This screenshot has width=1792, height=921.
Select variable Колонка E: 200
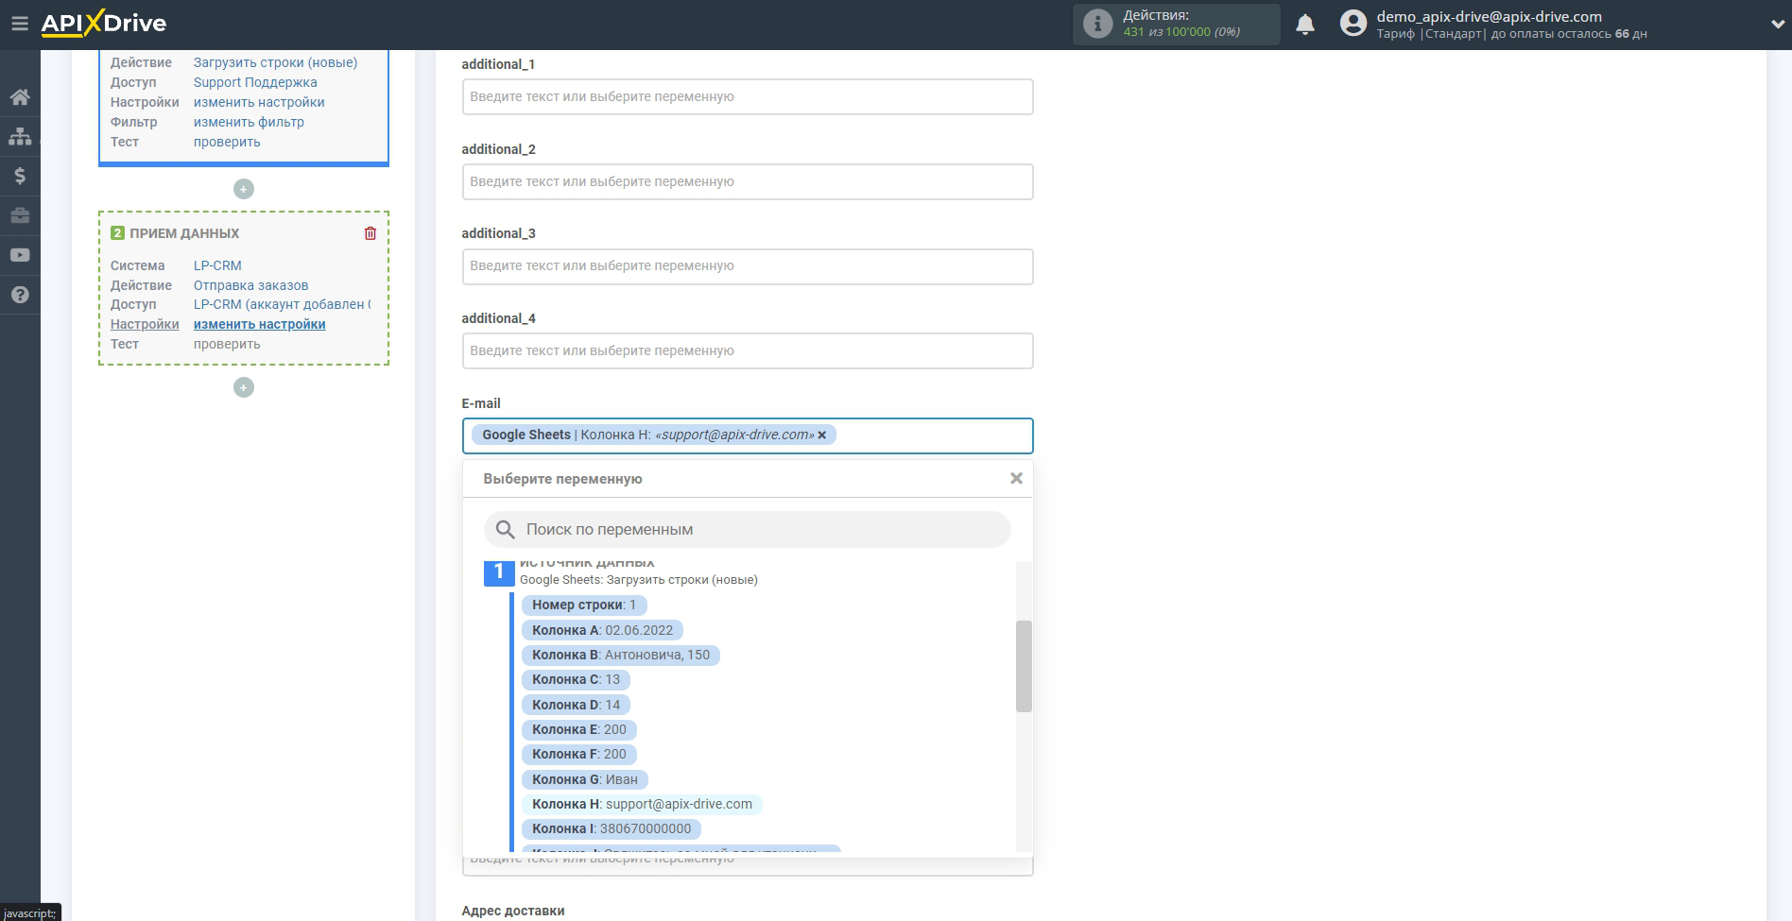point(578,729)
